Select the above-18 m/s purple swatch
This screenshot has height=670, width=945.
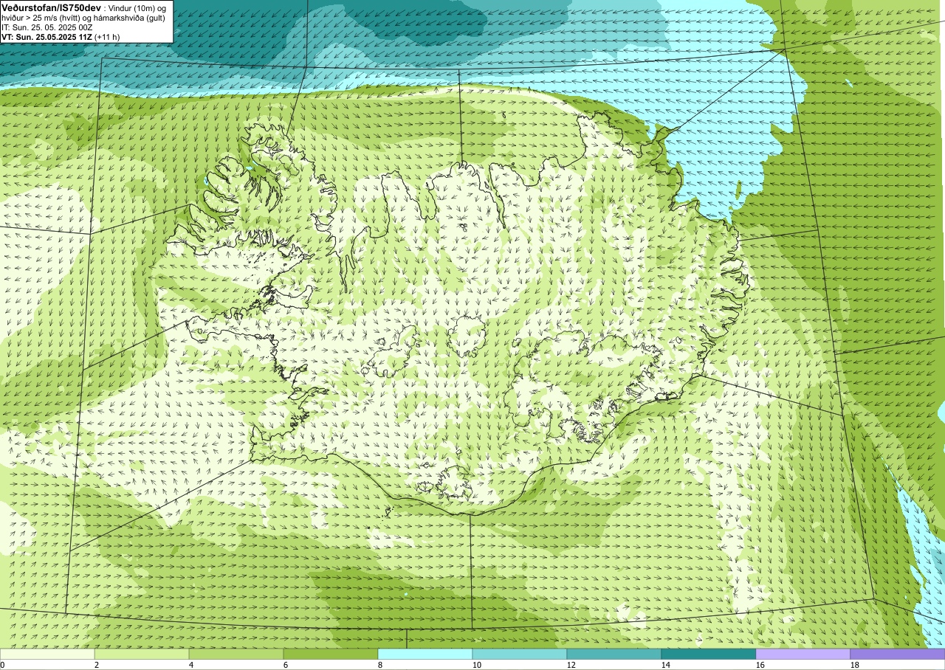[x=898, y=654]
